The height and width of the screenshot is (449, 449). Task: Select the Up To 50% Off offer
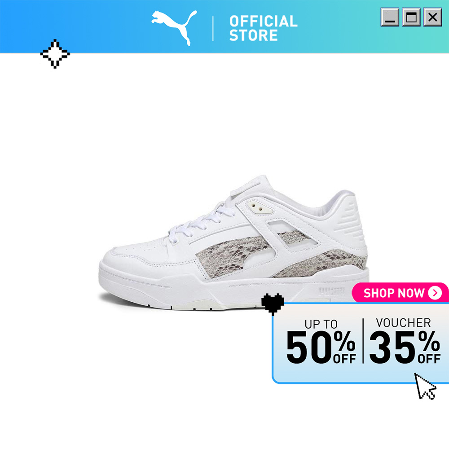tap(321, 341)
